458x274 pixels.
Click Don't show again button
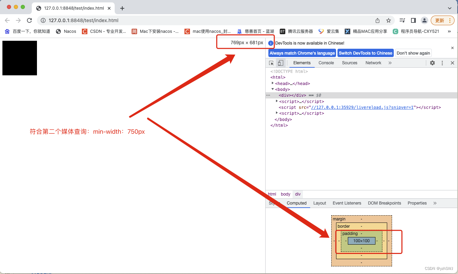(413, 53)
